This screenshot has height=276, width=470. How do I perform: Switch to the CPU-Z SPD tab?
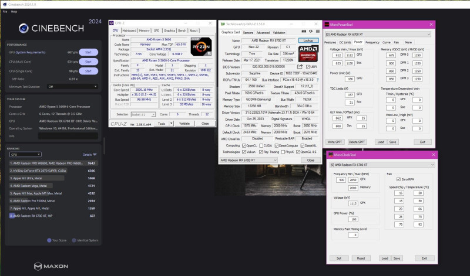(x=156, y=30)
